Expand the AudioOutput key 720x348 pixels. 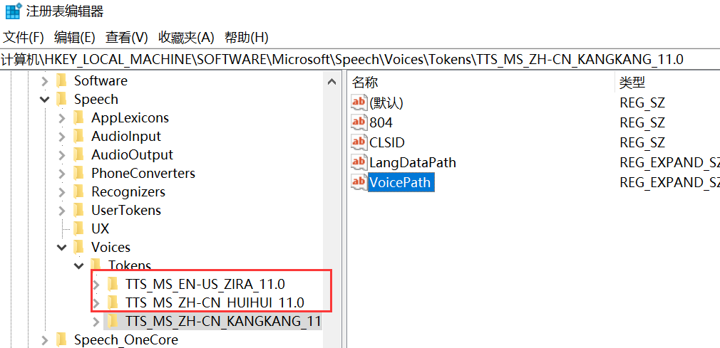(x=61, y=155)
